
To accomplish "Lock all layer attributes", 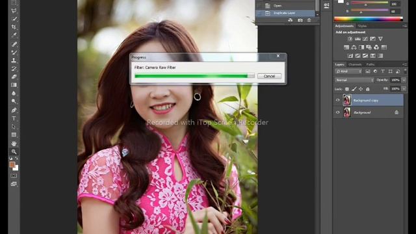I will point(368,89).
